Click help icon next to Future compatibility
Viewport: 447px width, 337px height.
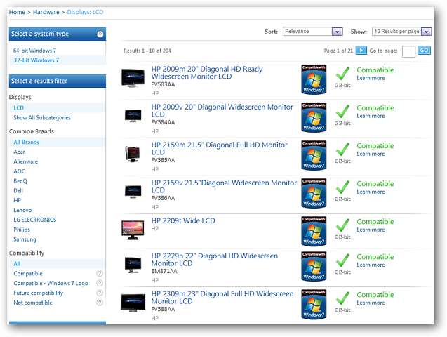[100, 293]
